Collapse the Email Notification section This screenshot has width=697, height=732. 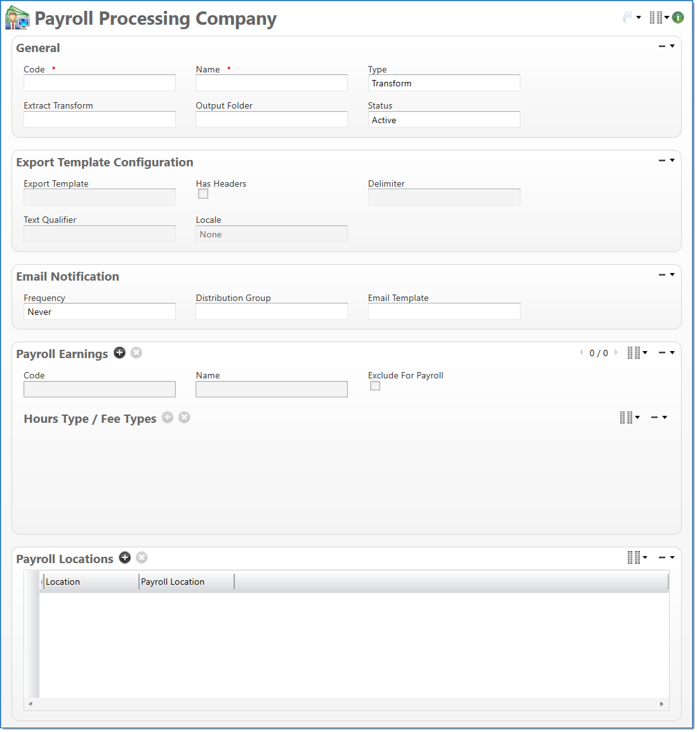[662, 275]
